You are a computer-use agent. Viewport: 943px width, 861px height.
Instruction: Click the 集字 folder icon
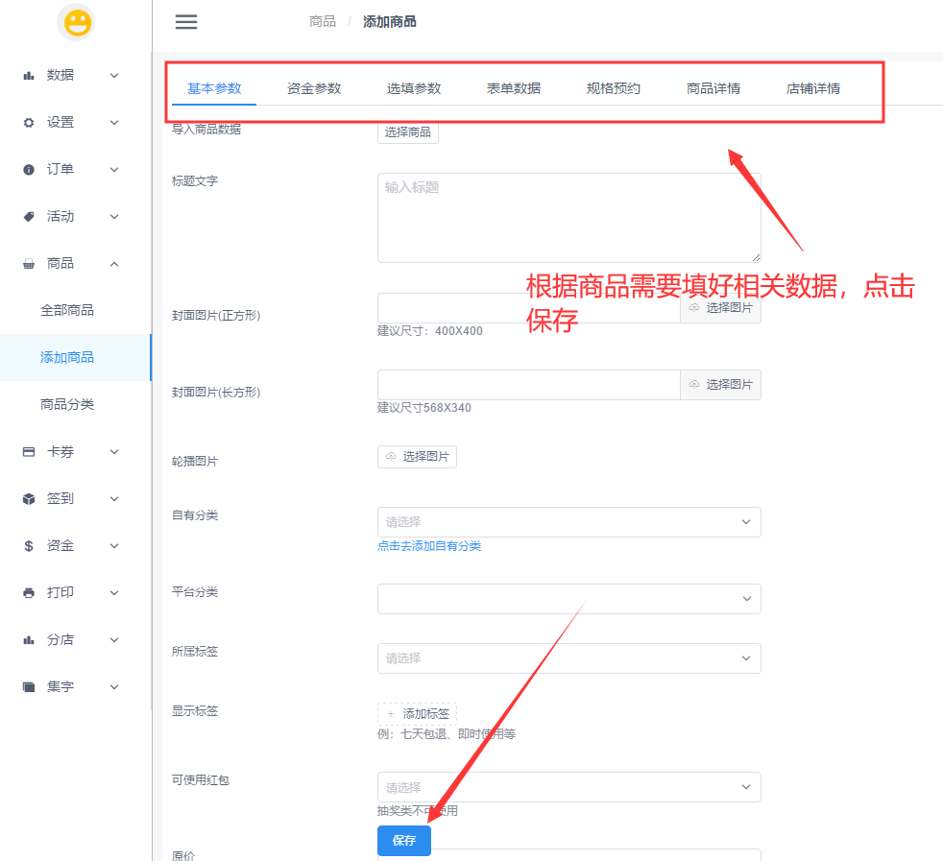[28, 686]
